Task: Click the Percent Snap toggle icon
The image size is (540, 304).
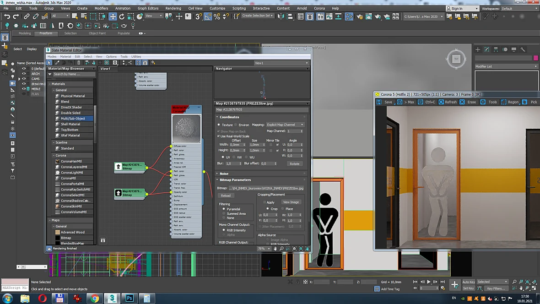Action: click(217, 16)
